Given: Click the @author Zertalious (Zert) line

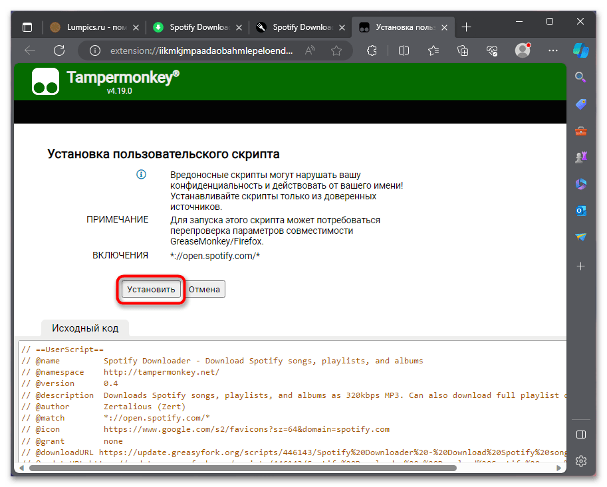Looking at the screenshot, I should pos(104,407).
